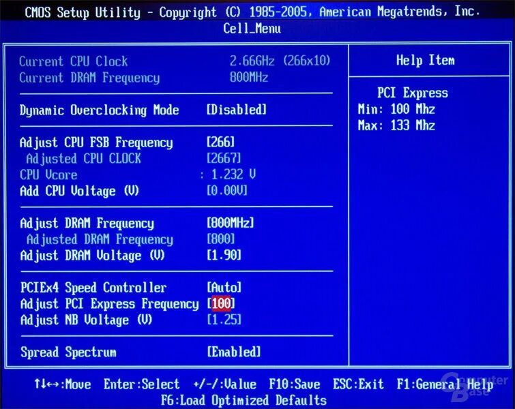Click highlighted PCI Express Frequency value 100
Viewport: 515px width, 409px height.
click(x=221, y=303)
